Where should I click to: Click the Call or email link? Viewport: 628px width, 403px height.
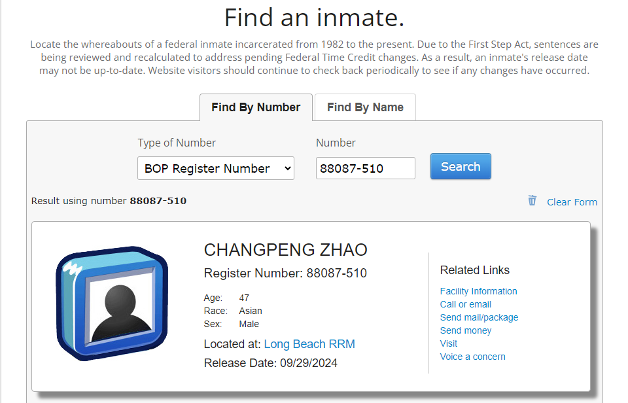(465, 304)
